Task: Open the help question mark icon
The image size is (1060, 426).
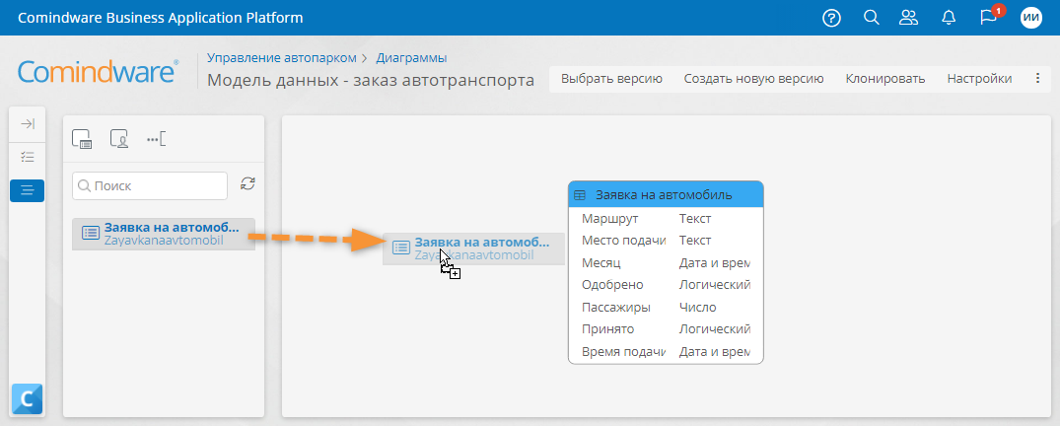Action: tap(831, 19)
